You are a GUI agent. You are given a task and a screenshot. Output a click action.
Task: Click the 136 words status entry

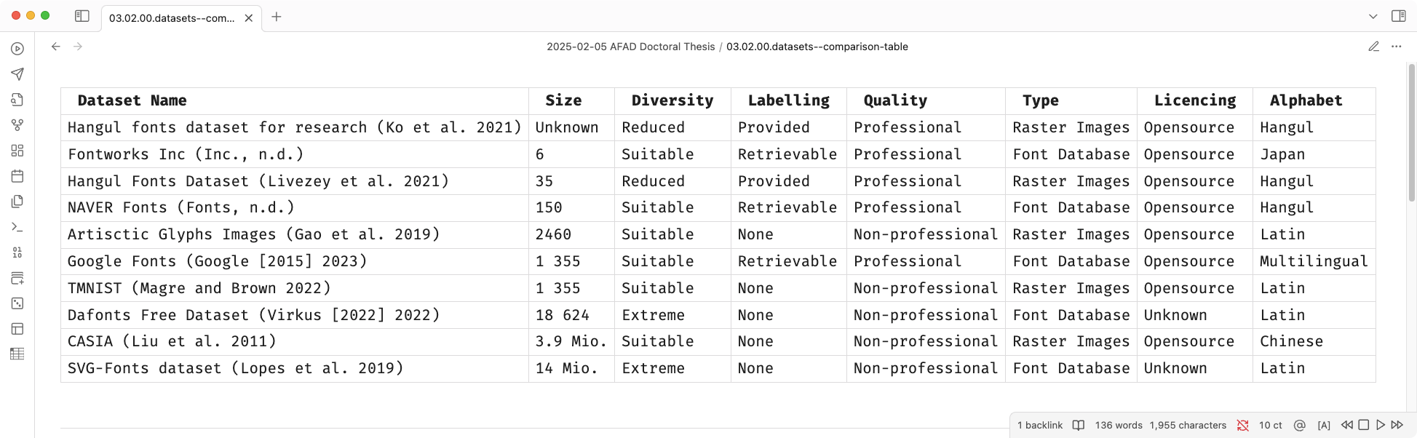[1119, 425]
